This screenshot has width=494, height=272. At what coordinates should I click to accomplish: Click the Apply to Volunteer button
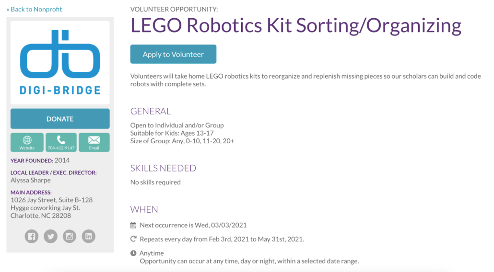[x=173, y=54]
